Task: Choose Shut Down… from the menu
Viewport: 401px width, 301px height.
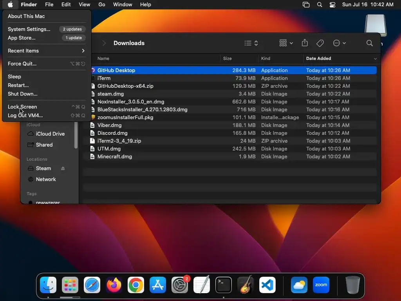Action: coord(46,94)
